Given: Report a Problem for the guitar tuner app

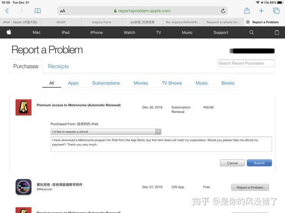Looking at the screenshot, I should (250, 187).
